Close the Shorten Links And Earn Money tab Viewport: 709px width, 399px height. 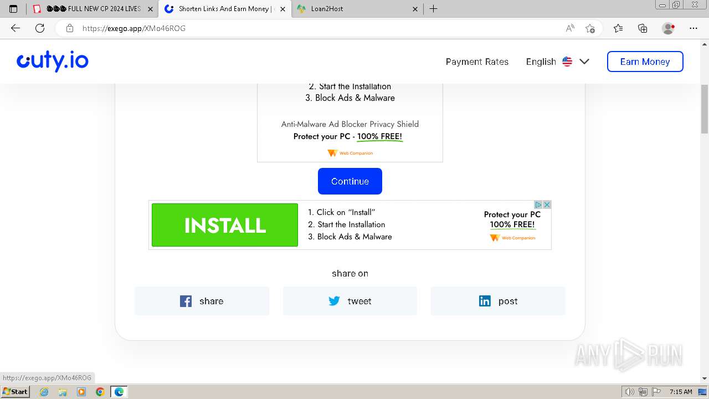(282, 9)
